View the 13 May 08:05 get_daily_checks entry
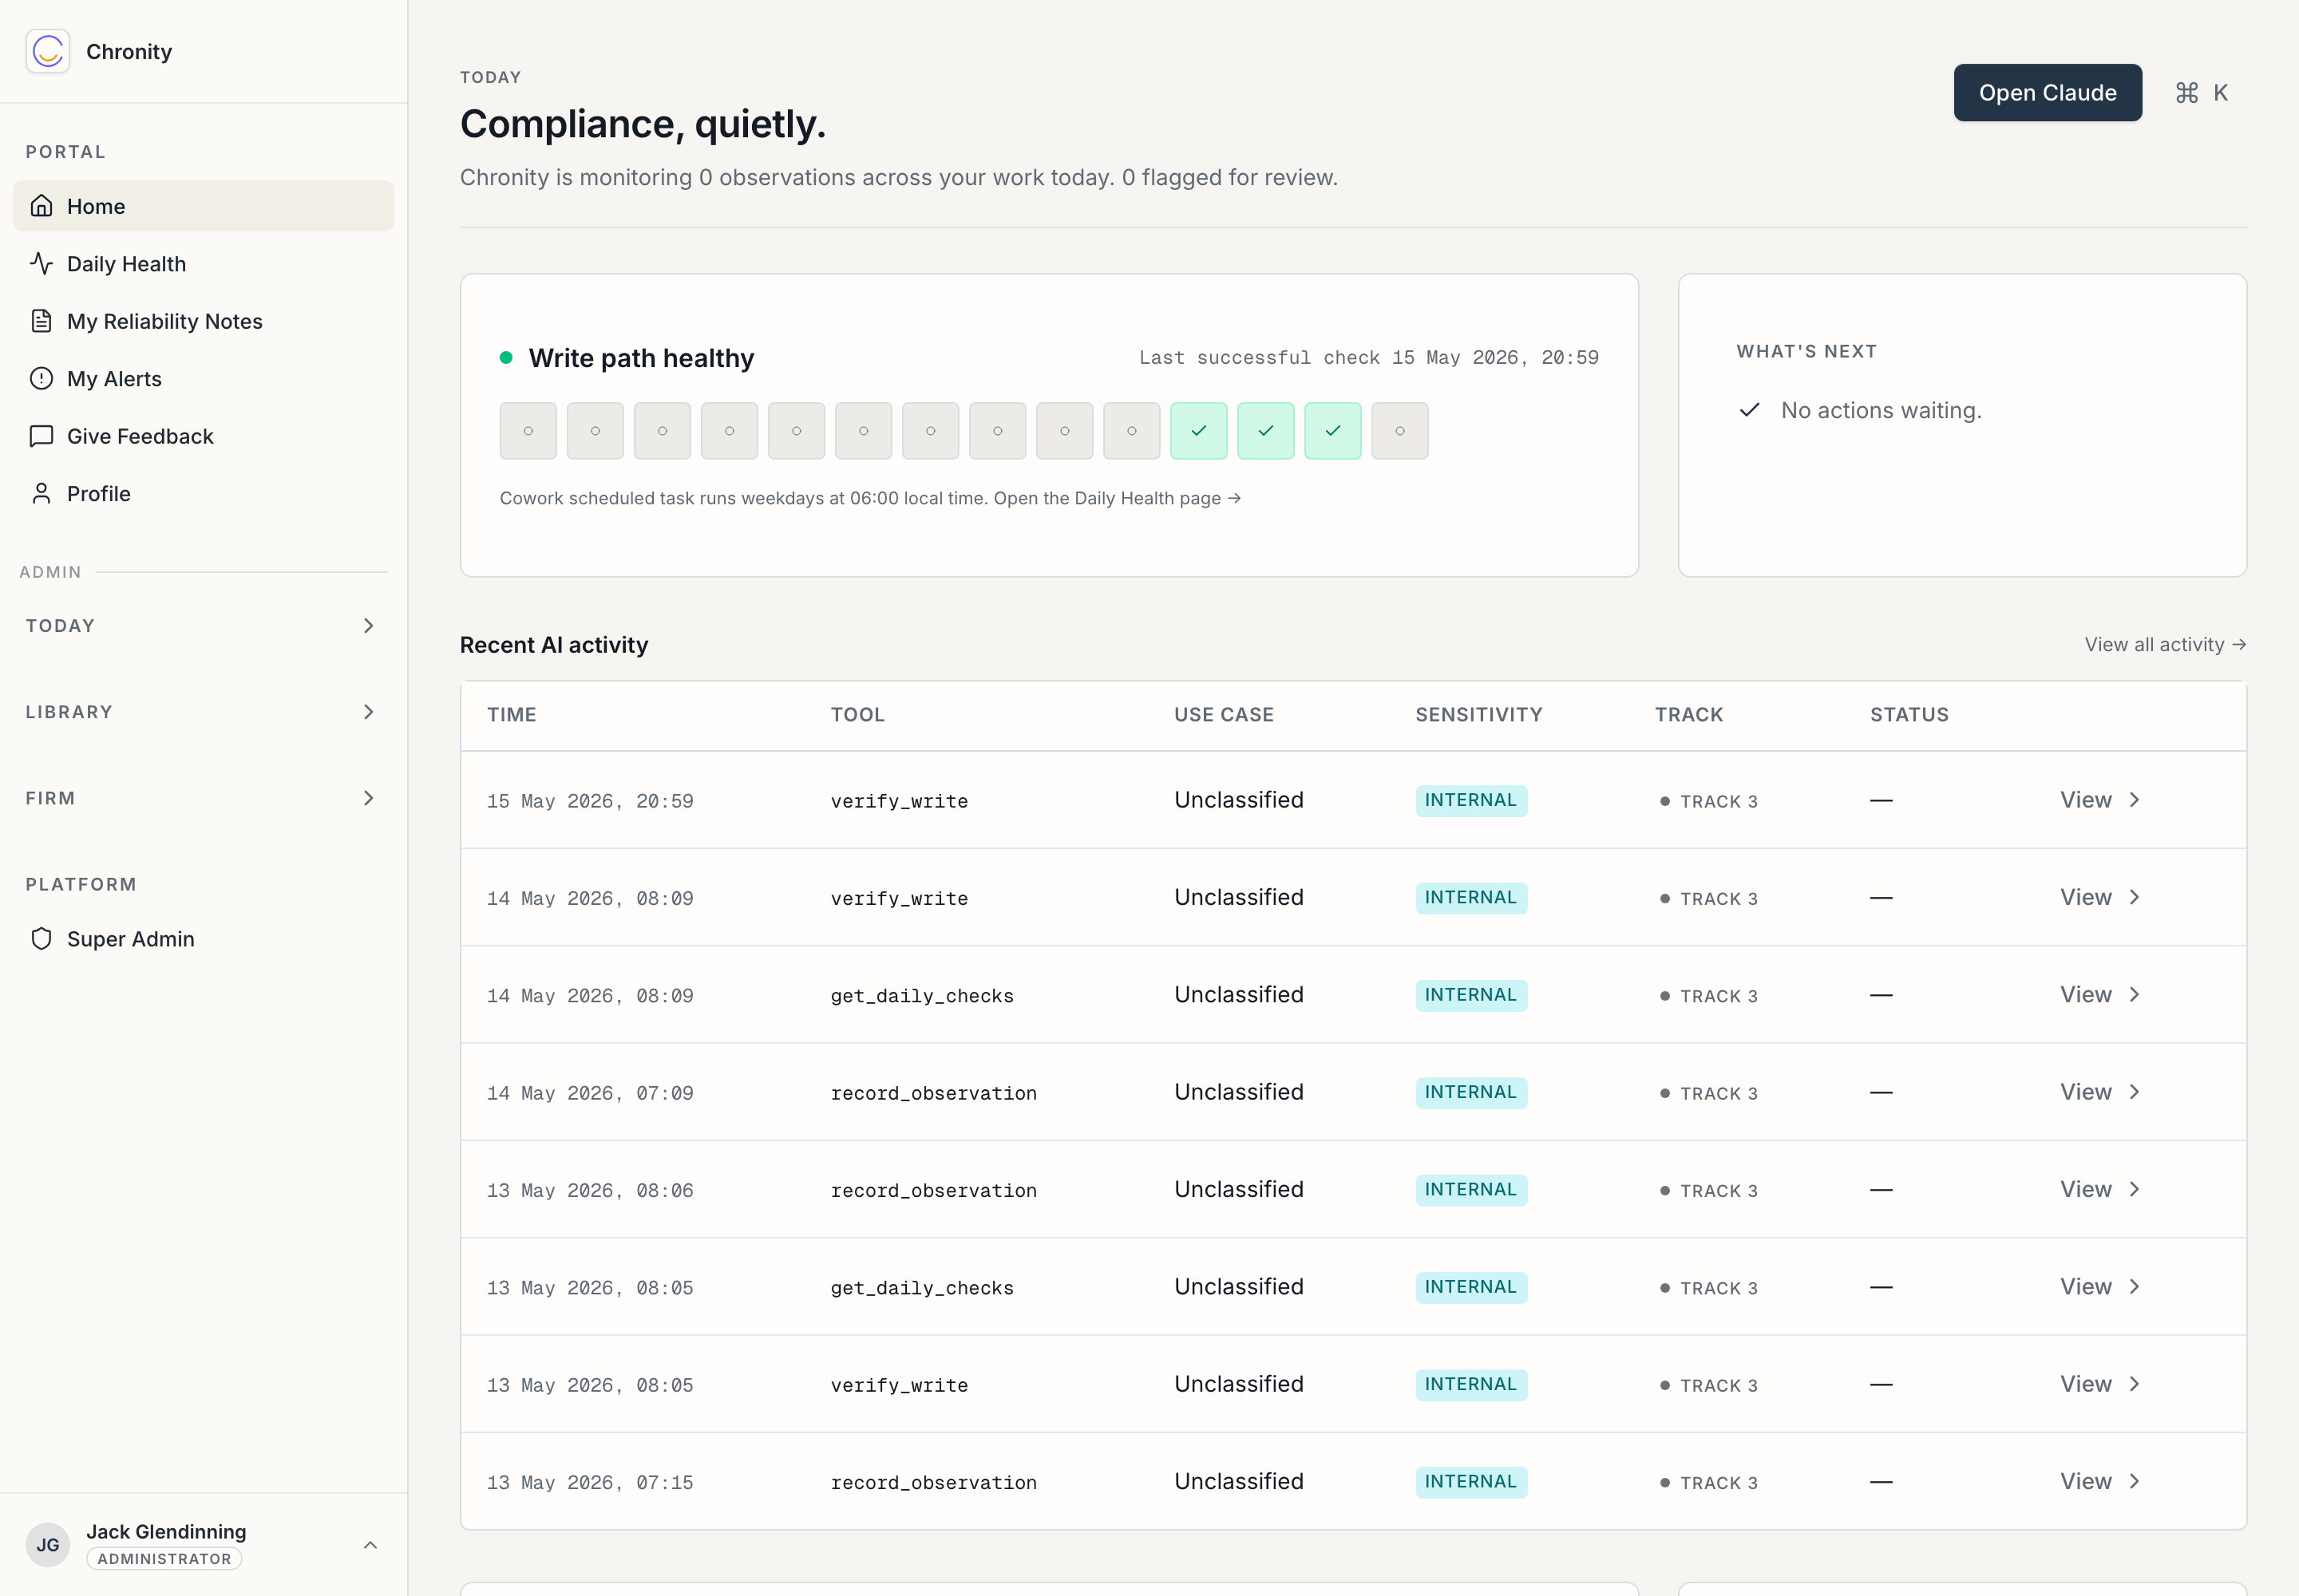 point(2099,1286)
